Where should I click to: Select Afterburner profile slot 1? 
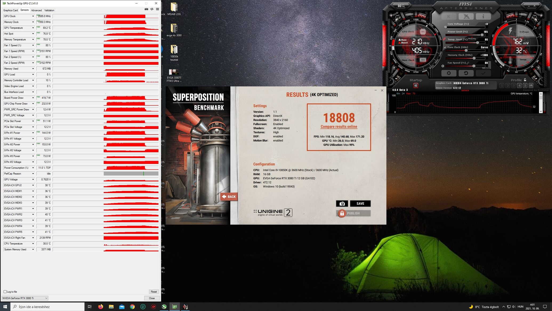tap(502, 85)
